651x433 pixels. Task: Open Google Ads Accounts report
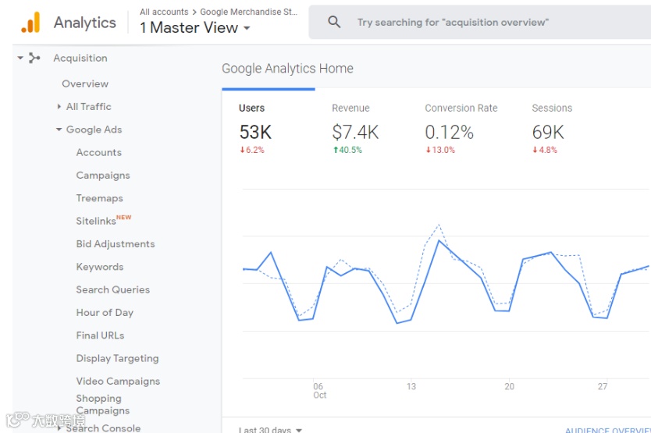(x=99, y=152)
